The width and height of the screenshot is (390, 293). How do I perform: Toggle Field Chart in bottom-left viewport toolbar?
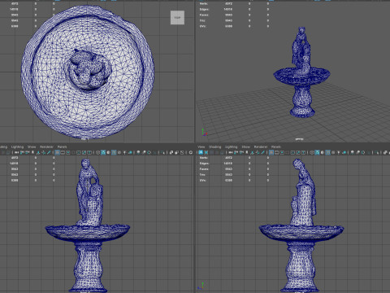79,152
